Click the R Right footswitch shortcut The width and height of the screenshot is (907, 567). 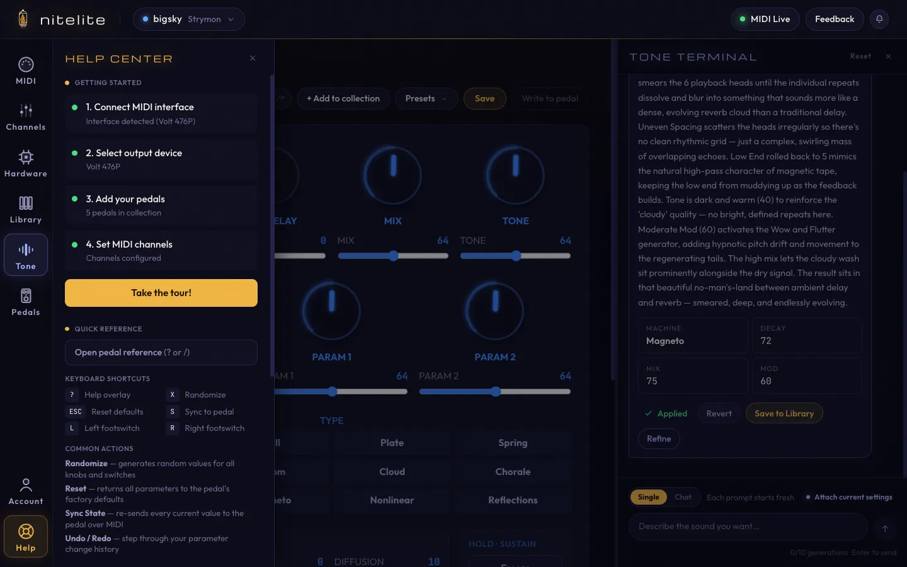click(172, 428)
